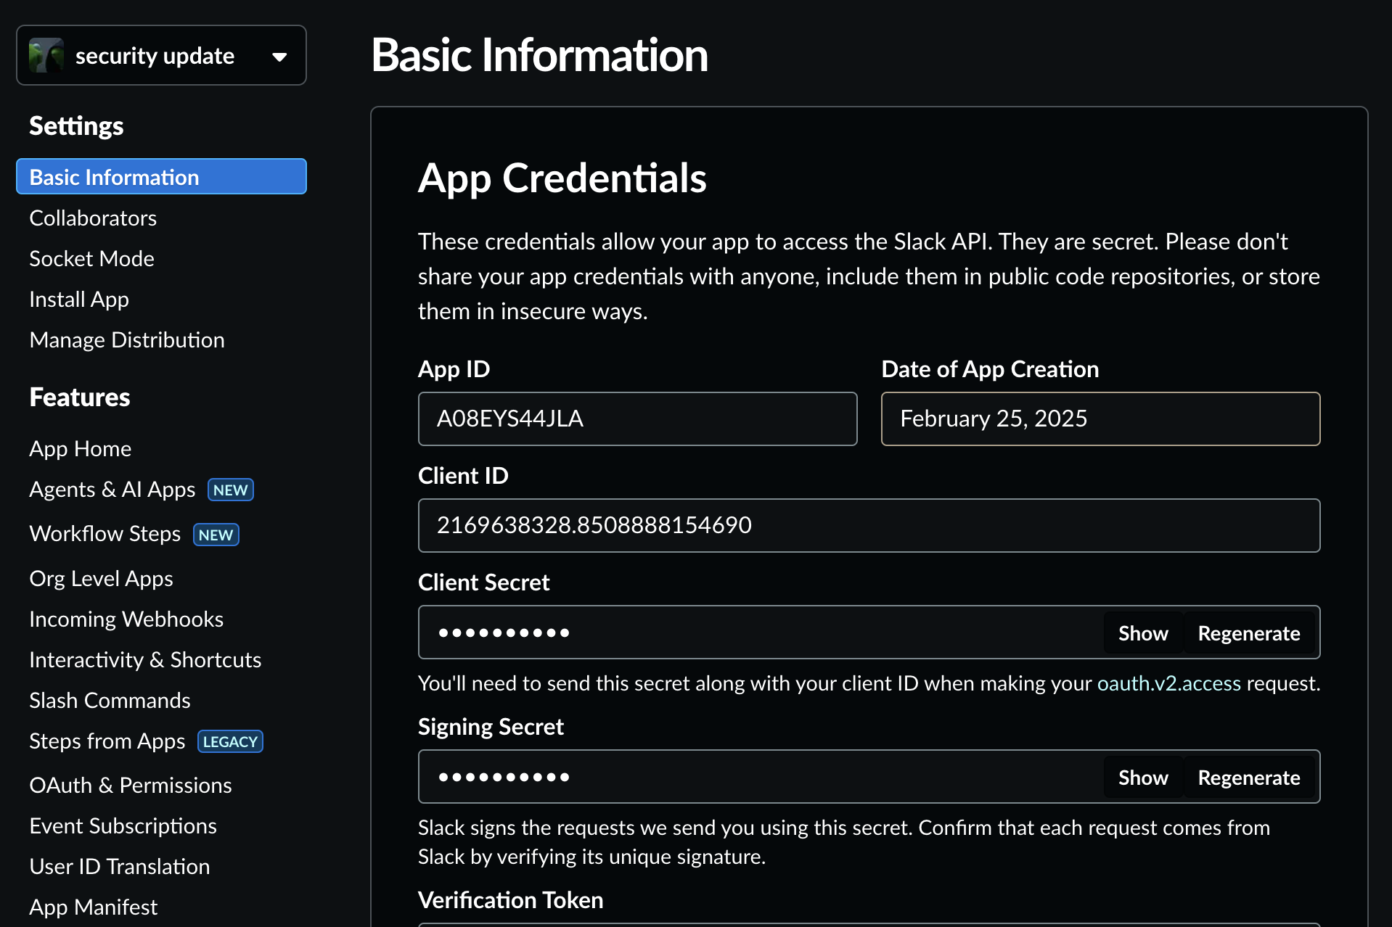This screenshot has width=1392, height=927.
Task: Open the Collaborators settings page
Action: pos(93,218)
